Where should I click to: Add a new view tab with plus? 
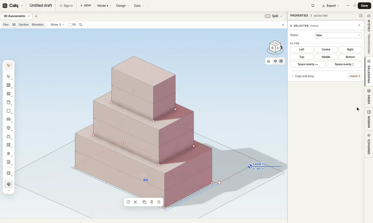pos(36,16)
